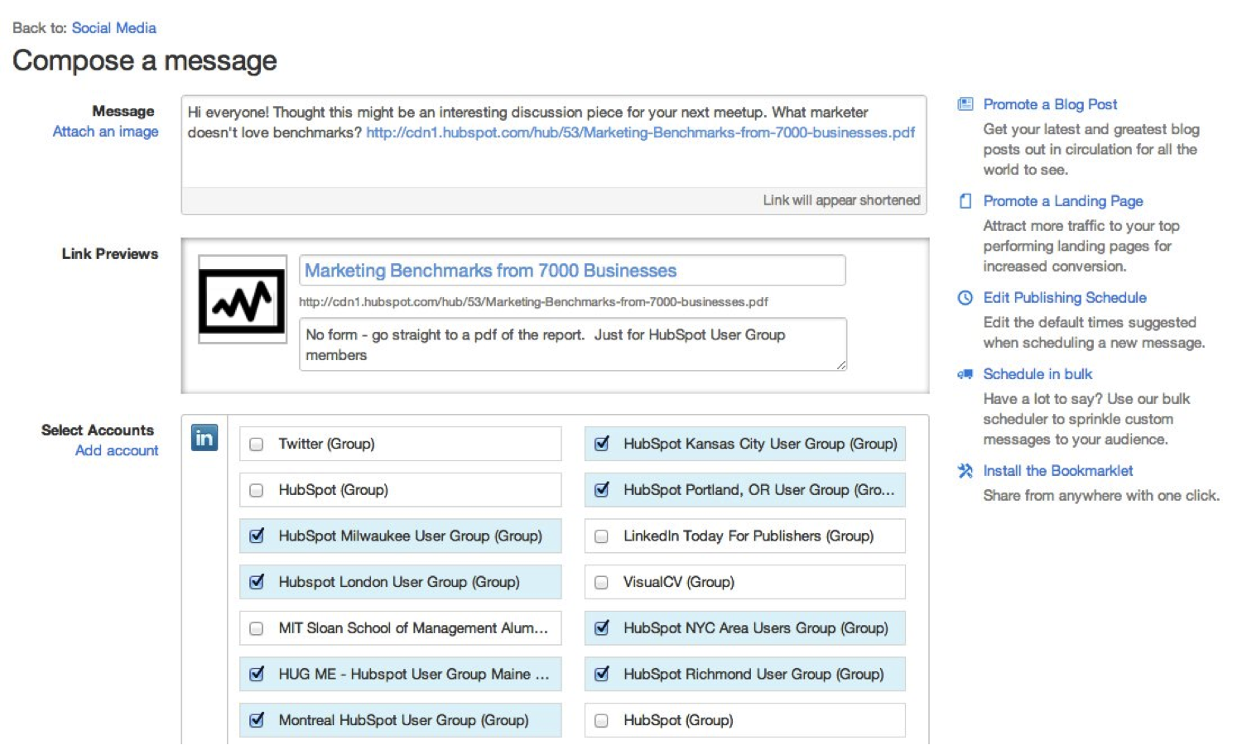Click the Add account link
Viewport: 1242px width, 745px height.
(116, 450)
